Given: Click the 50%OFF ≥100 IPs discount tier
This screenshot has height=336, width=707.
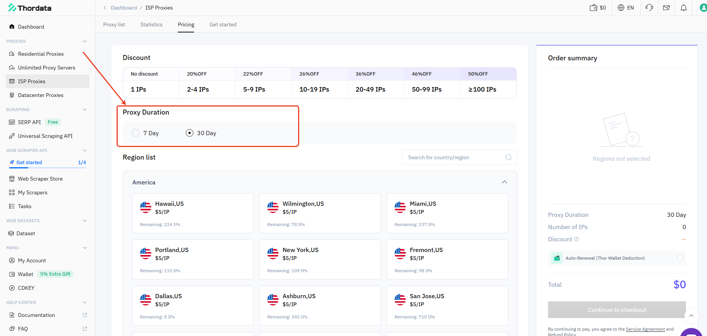Looking at the screenshot, I should [x=488, y=83].
